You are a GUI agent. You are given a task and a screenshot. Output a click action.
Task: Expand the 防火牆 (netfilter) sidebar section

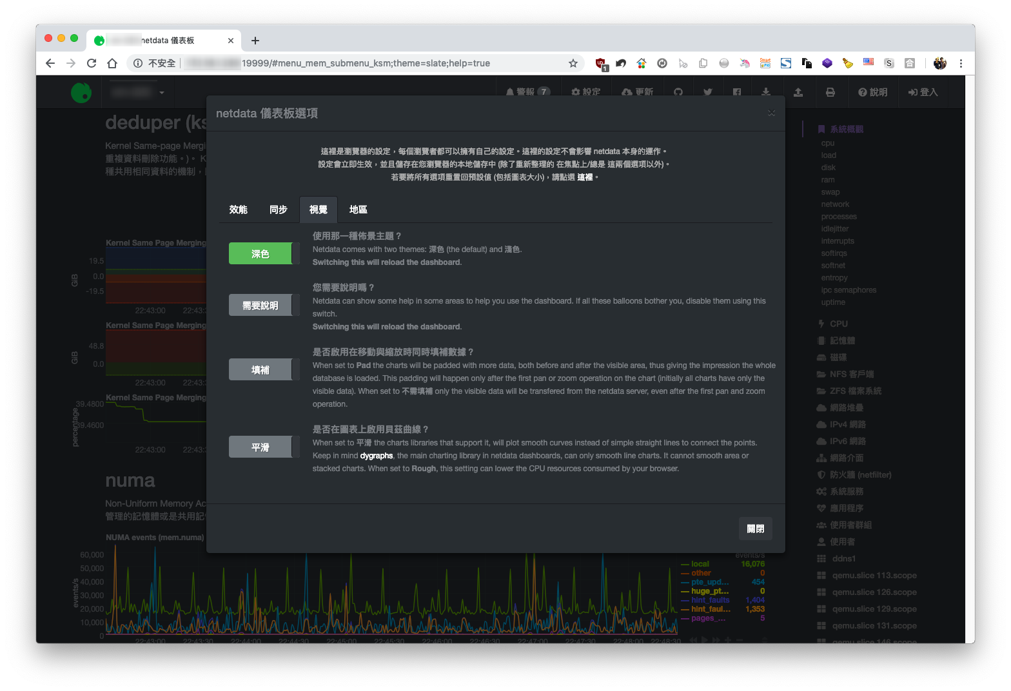(x=854, y=474)
